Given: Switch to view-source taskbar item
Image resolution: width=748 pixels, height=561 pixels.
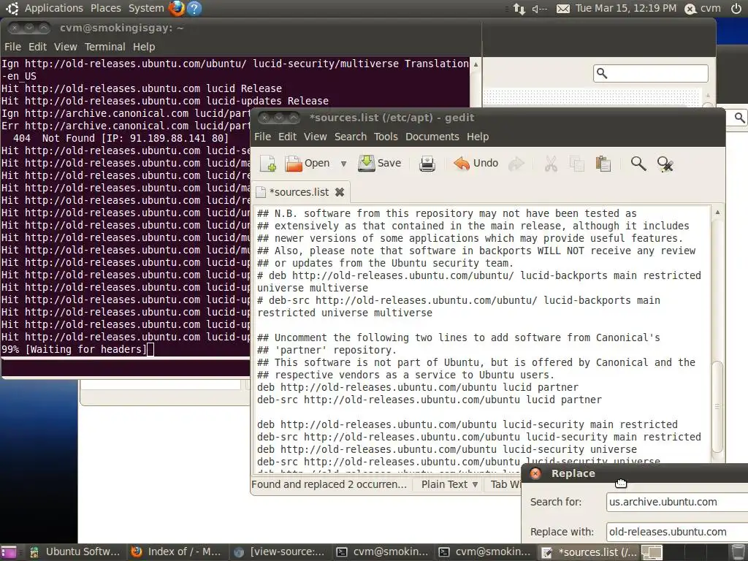Looking at the screenshot, I should coord(279,552).
